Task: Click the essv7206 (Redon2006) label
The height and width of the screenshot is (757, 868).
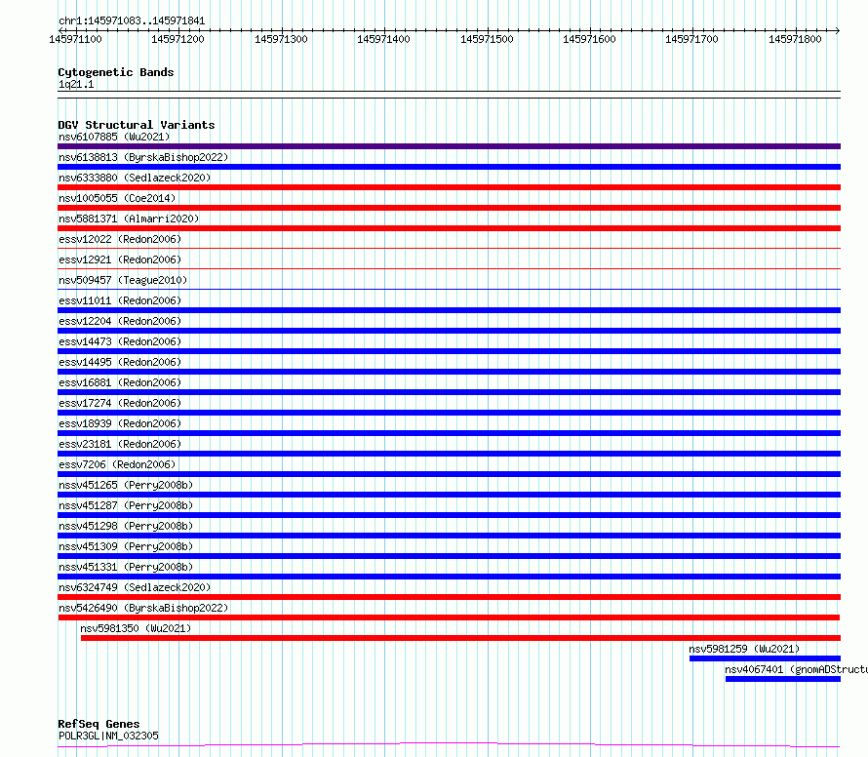Action: click(x=117, y=464)
